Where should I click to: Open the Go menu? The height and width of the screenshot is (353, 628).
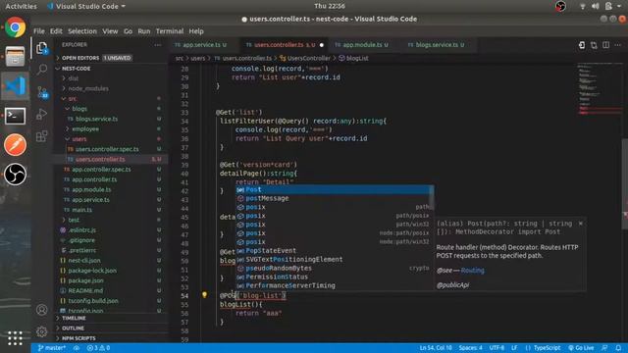pos(128,31)
